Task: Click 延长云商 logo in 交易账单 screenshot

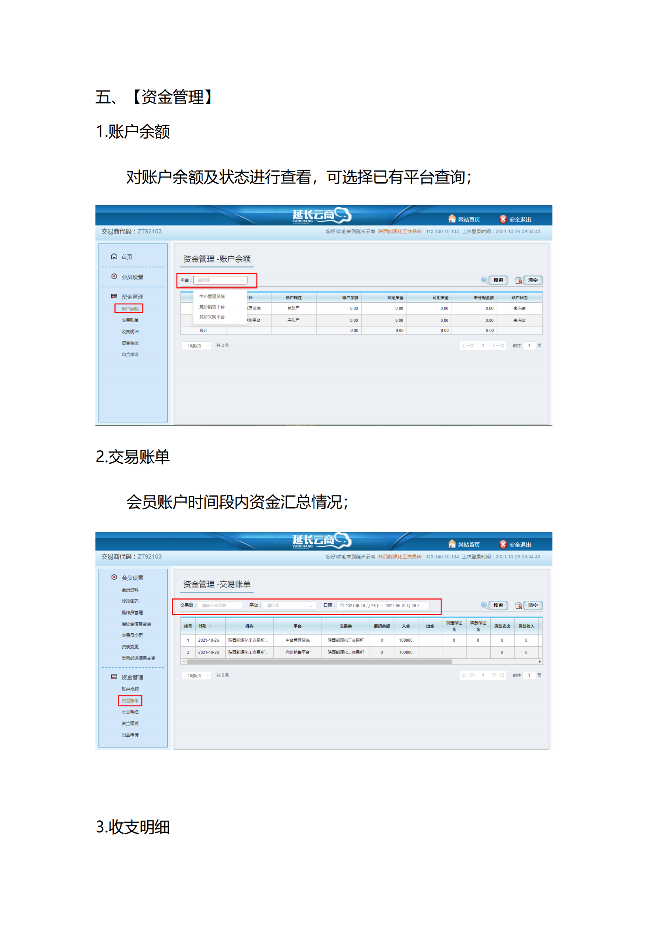Action: click(322, 540)
